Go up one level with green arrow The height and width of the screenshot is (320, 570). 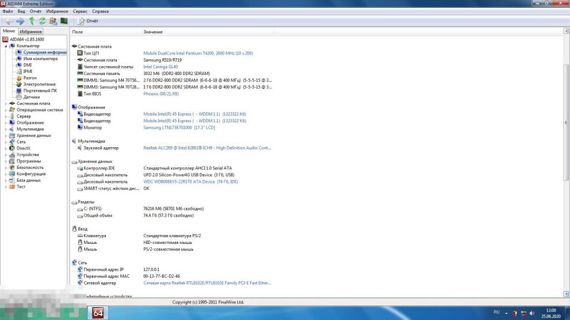coord(32,21)
